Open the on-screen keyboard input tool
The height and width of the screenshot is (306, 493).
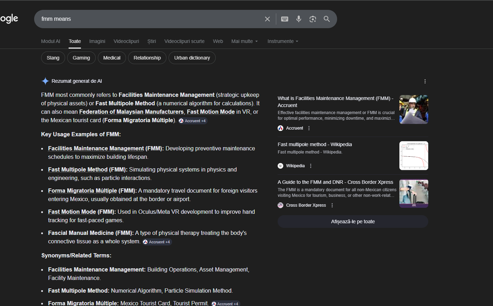285,19
